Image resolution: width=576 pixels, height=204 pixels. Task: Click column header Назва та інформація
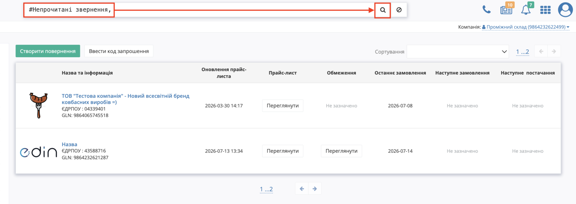[x=87, y=73]
